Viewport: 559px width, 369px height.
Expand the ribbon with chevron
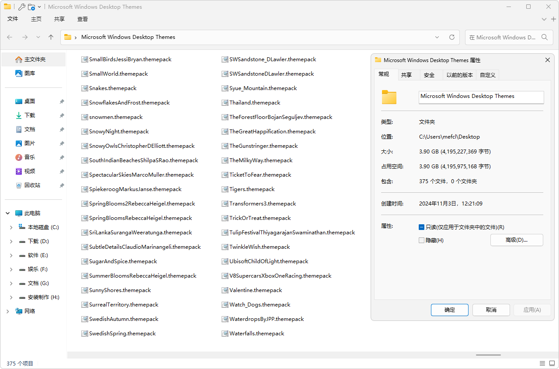tap(544, 19)
